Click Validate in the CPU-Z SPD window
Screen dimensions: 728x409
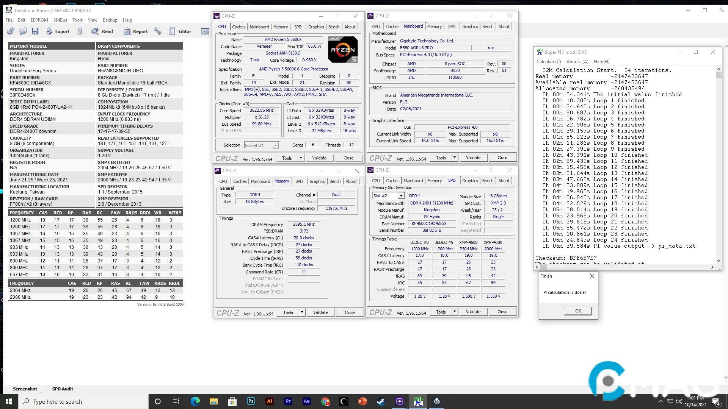point(473,312)
